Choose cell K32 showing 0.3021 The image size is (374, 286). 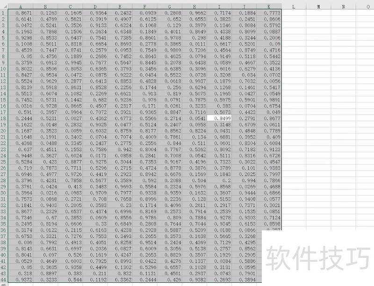point(269,205)
